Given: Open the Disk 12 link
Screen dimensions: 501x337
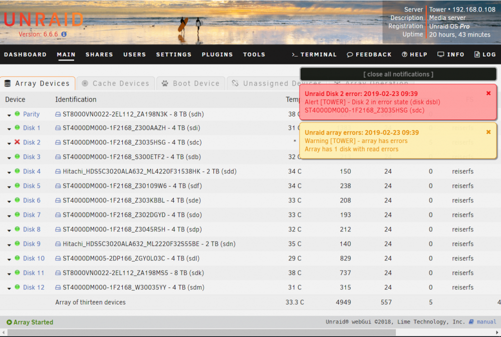Looking at the screenshot, I should pyautogui.click(x=34, y=287).
